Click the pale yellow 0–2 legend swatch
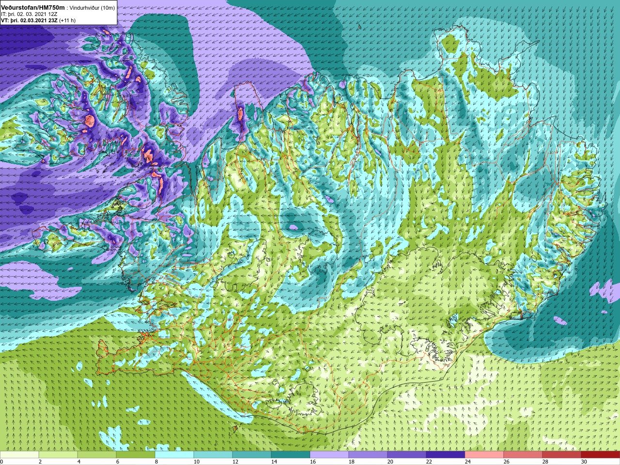620x465 pixels. click(x=19, y=454)
